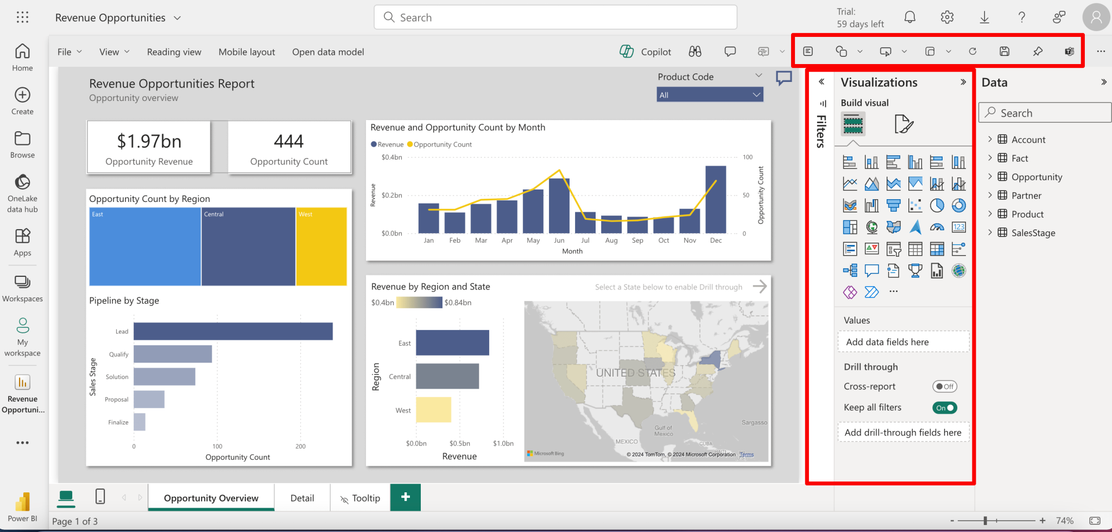Image resolution: width=1112 pixels, height=532 pixels.
Task: Adjust the zoom slider near 74%
Action: coord(985,520)
